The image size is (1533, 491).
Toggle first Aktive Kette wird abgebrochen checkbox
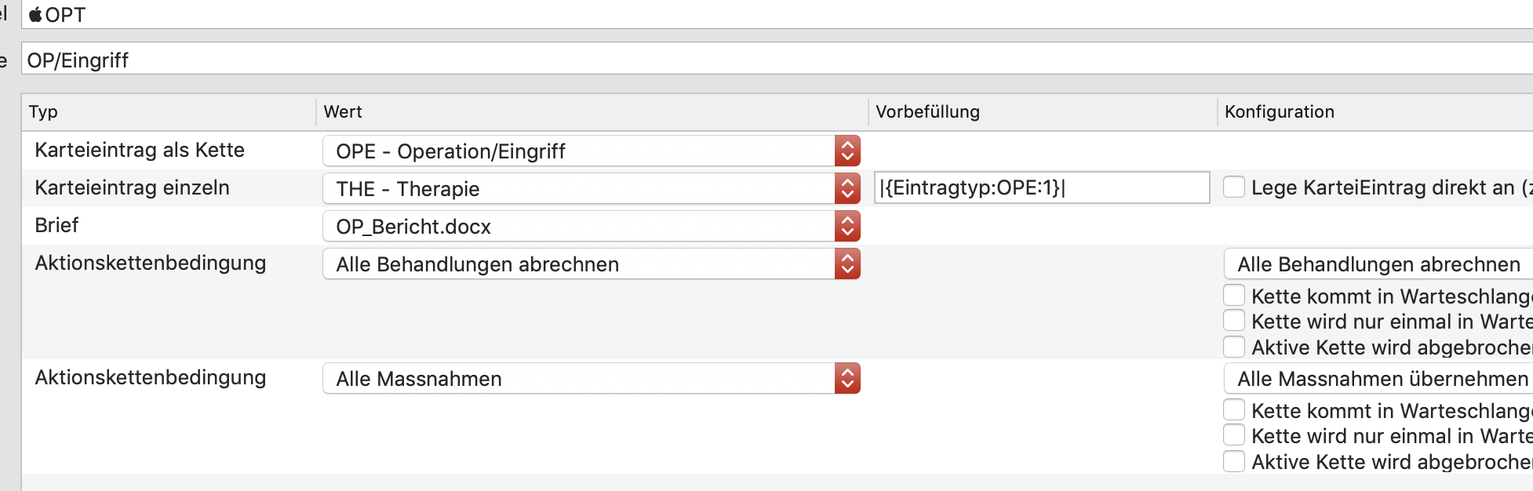1234,347
